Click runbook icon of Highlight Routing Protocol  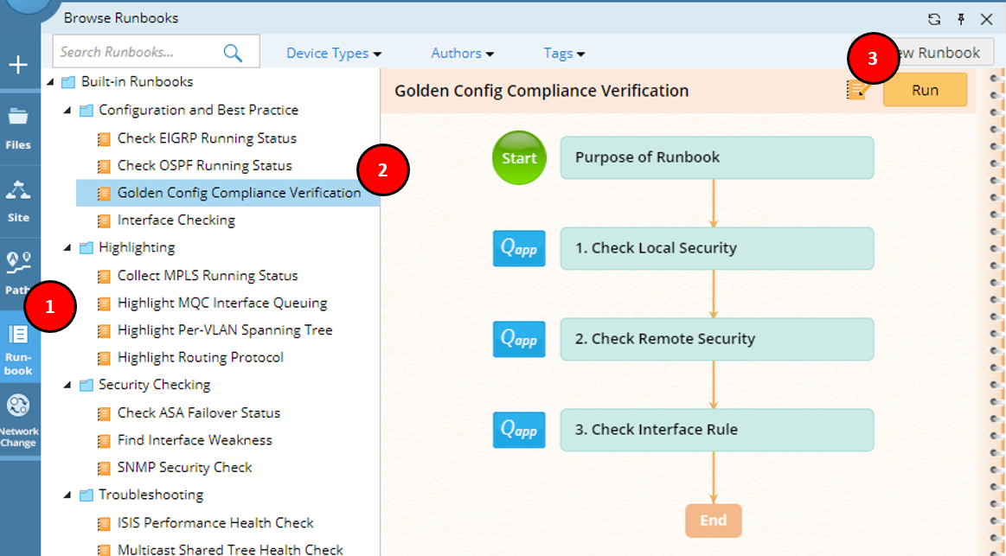[103, 359]
